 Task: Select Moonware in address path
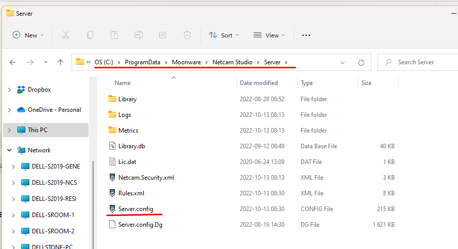[x=186, y=62]
